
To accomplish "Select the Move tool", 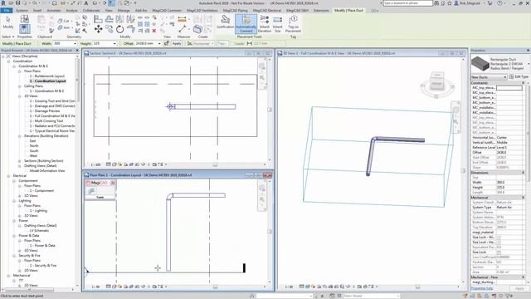I will point(98,29).
